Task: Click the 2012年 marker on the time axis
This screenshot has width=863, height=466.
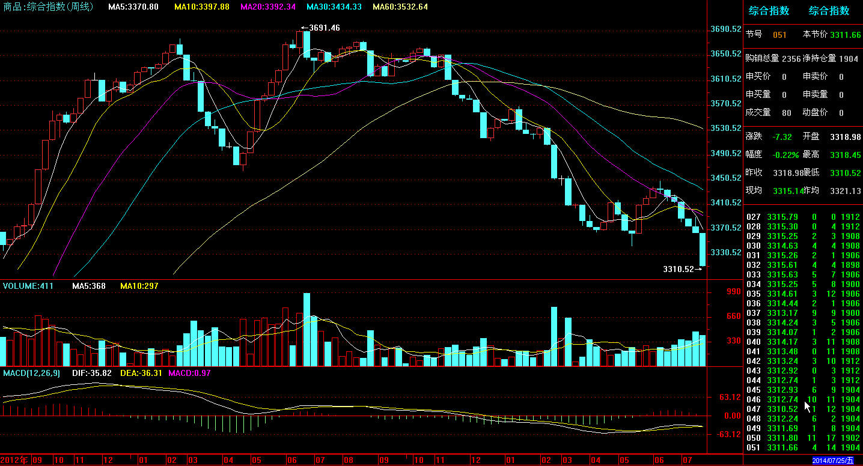Action: 15,460
